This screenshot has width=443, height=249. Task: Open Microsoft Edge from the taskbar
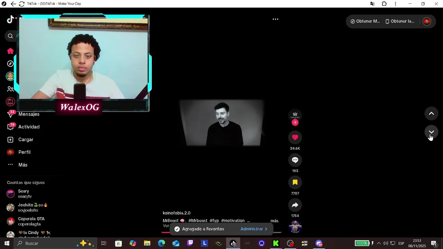click(x=162, y=243)
